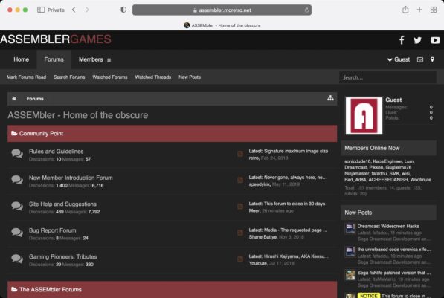Viewport: 444px width, 298px height.
Task: Select the Forums navigation tab
Action: 54,59
